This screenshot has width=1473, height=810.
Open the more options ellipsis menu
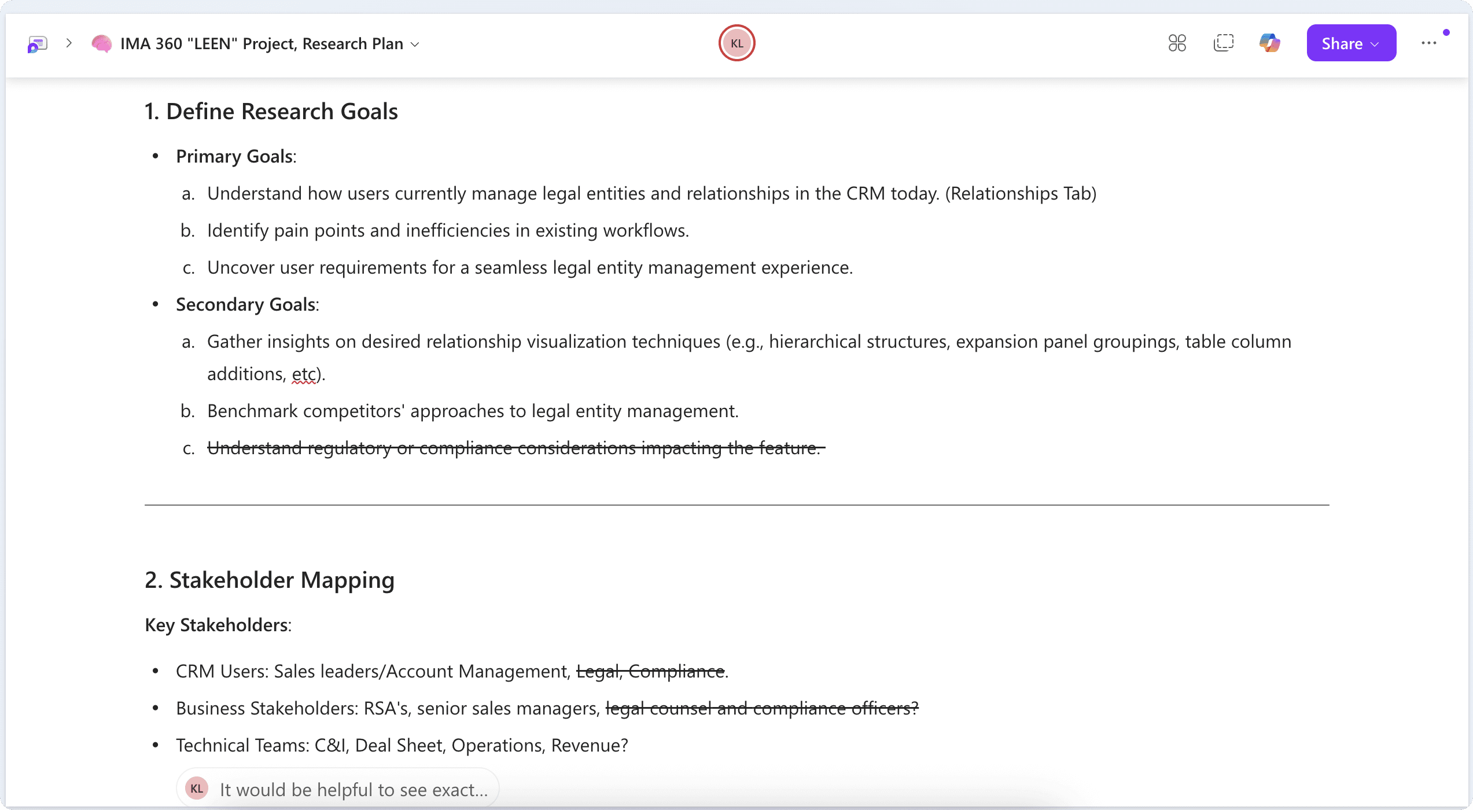tap(1428, 43)
